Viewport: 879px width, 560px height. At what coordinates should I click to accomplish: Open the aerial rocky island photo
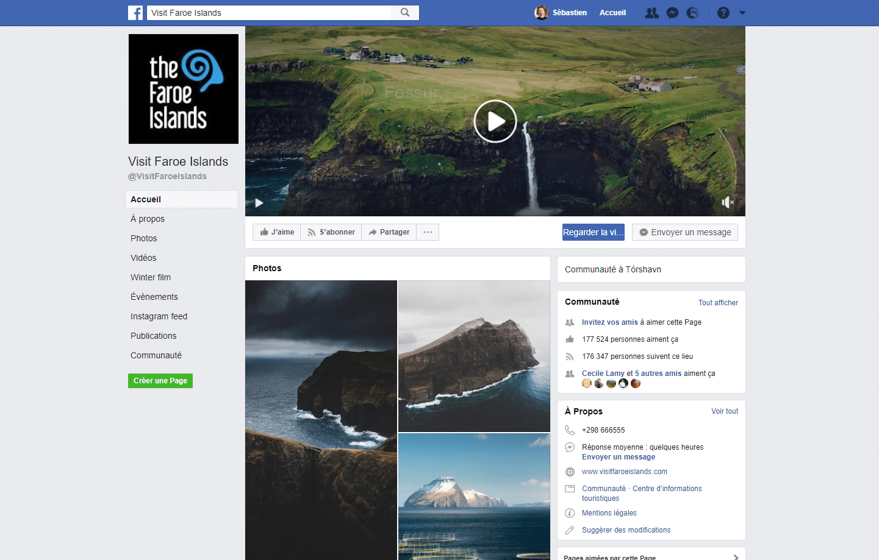(474, 356)
